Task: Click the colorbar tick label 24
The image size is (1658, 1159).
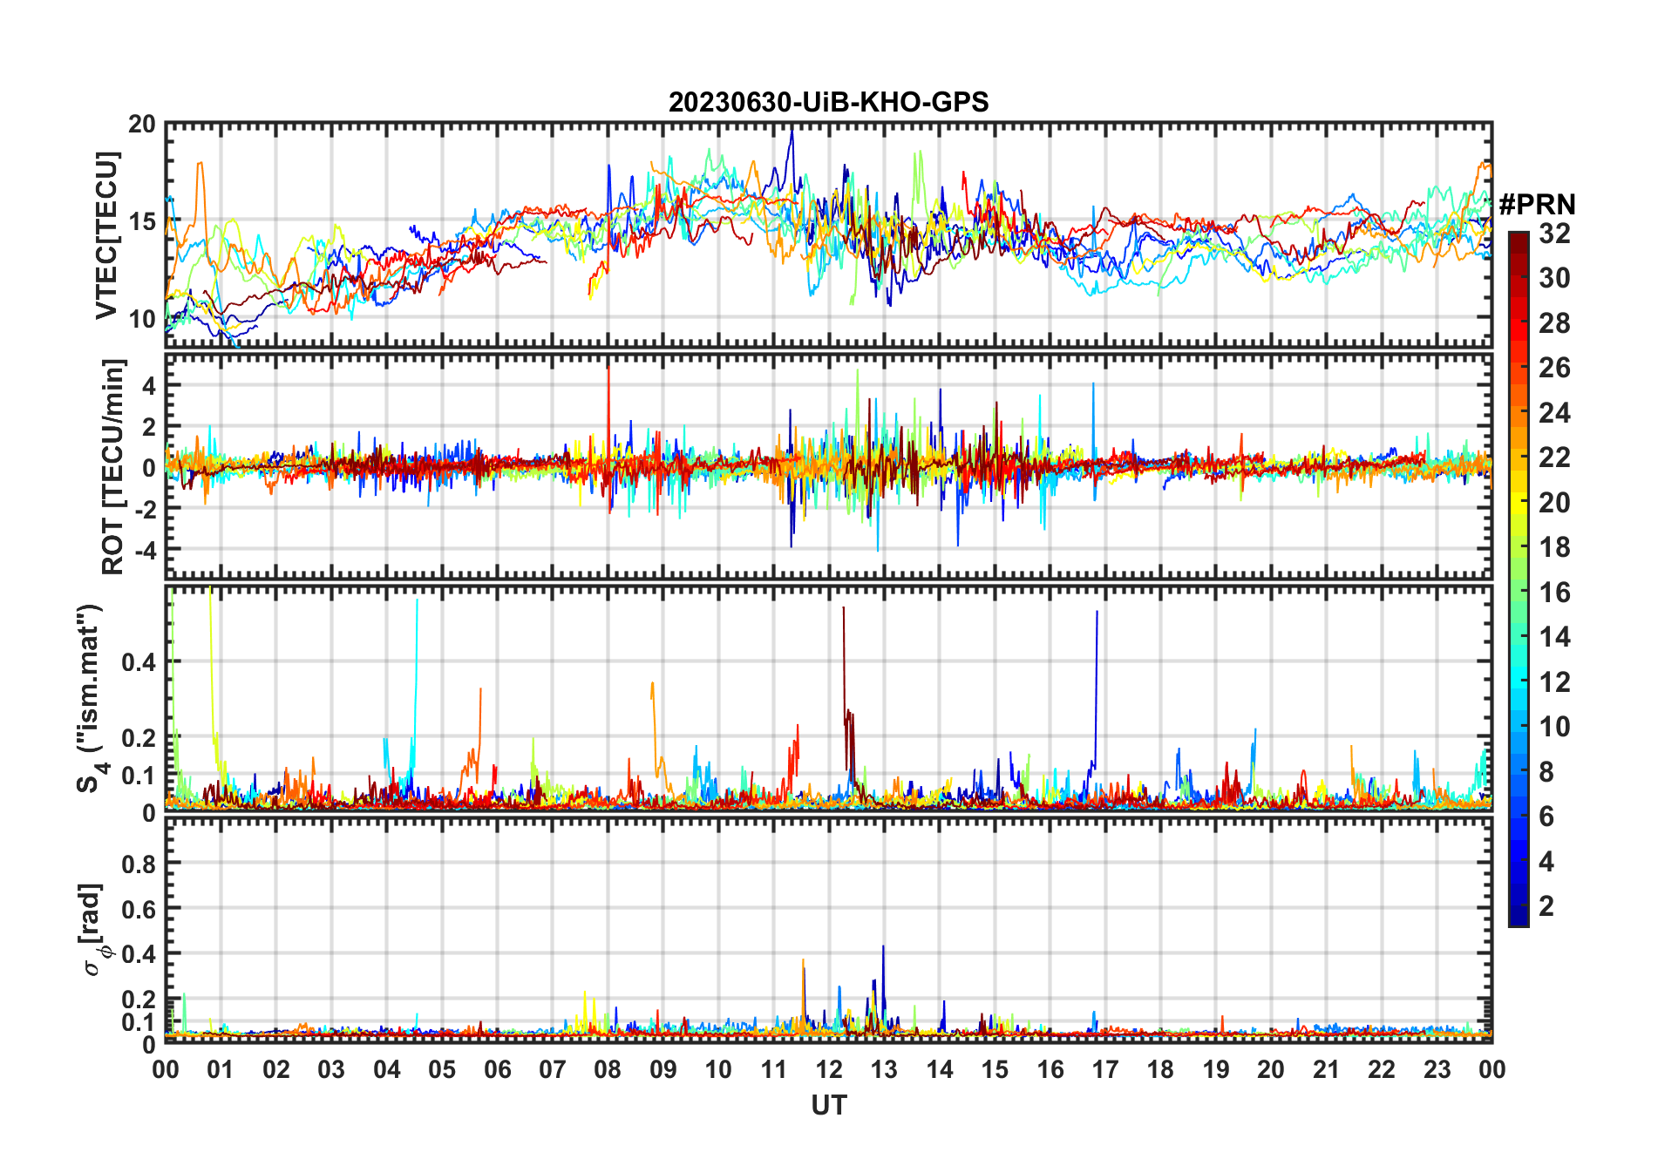Action: (1554, 412)
